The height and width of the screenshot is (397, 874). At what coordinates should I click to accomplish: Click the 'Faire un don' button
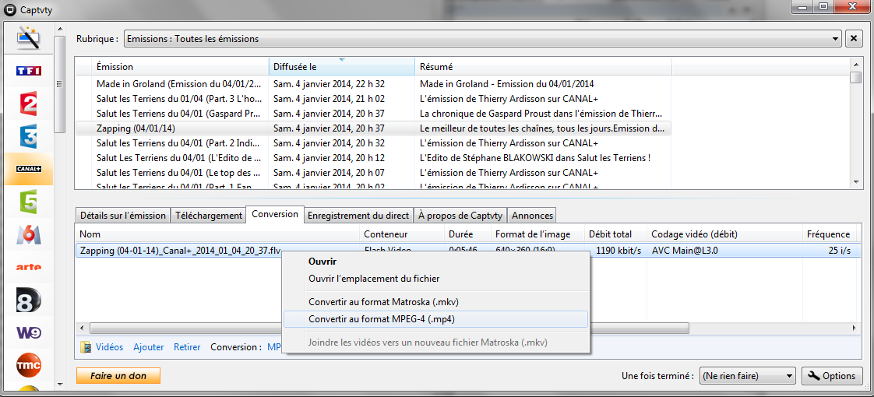(118, 376)
